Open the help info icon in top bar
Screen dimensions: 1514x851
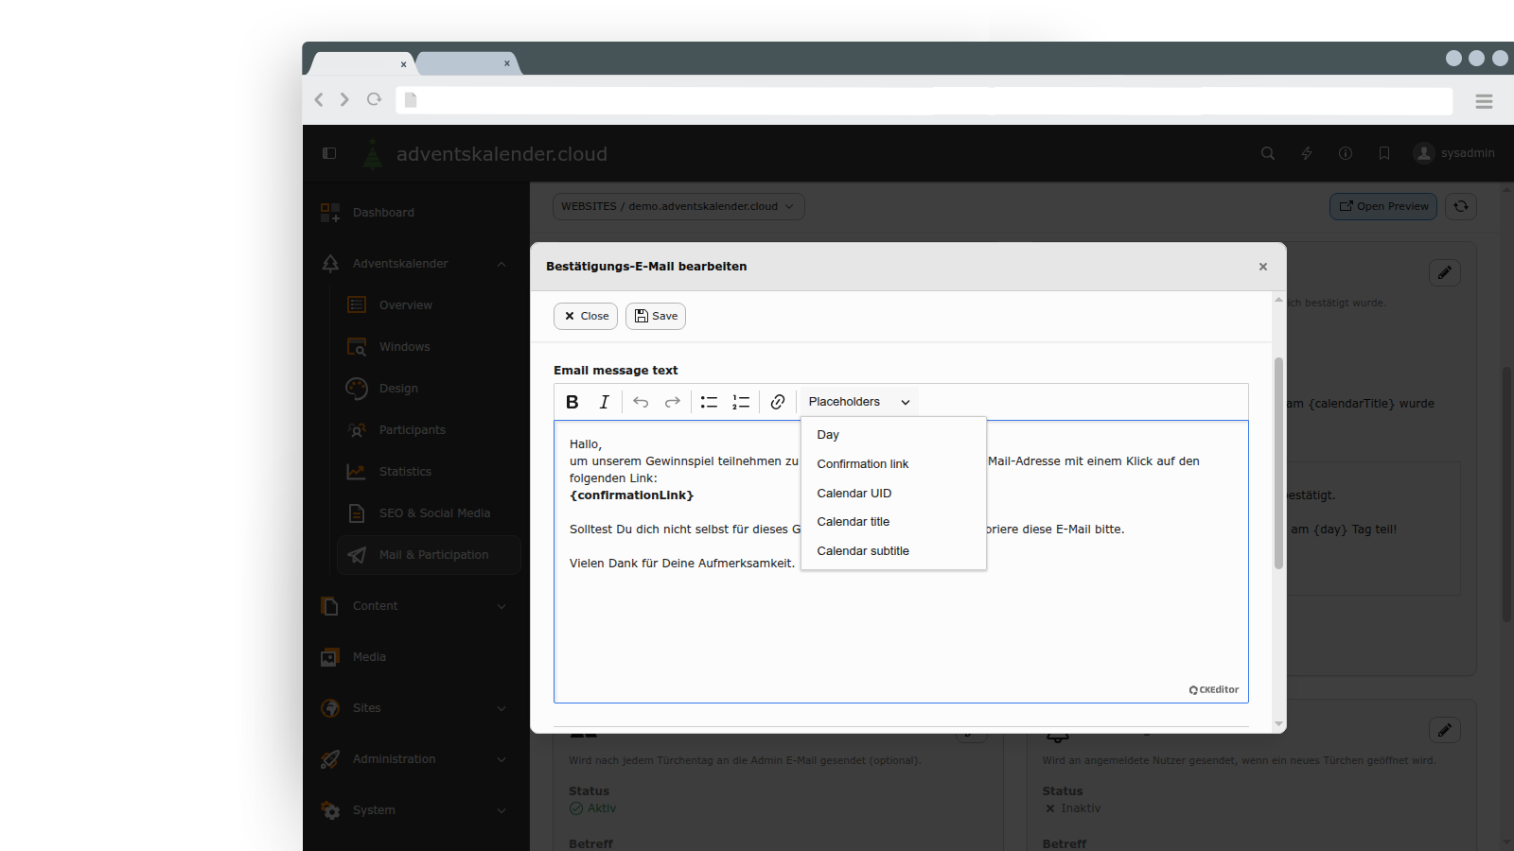pyautogui.click(x=1346, y=153)
